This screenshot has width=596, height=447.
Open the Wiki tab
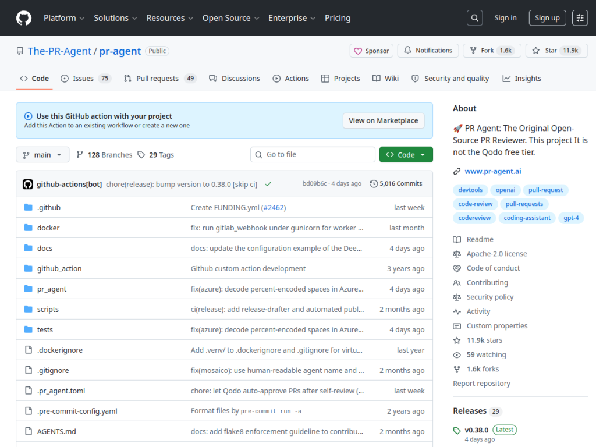click(x=385, y=79)
